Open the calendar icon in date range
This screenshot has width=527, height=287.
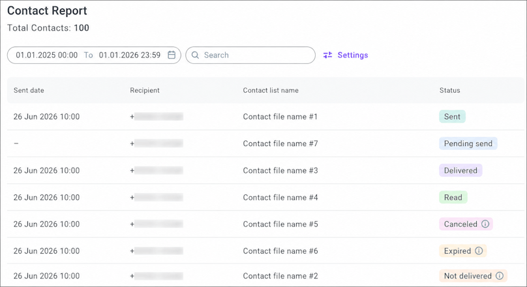click(172, 55)
